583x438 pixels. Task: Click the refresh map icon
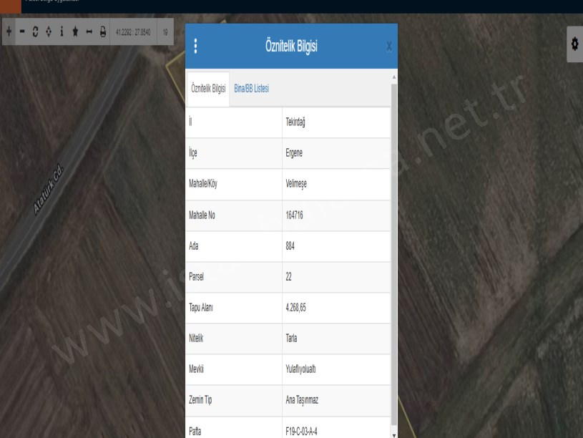click(36, 33)
